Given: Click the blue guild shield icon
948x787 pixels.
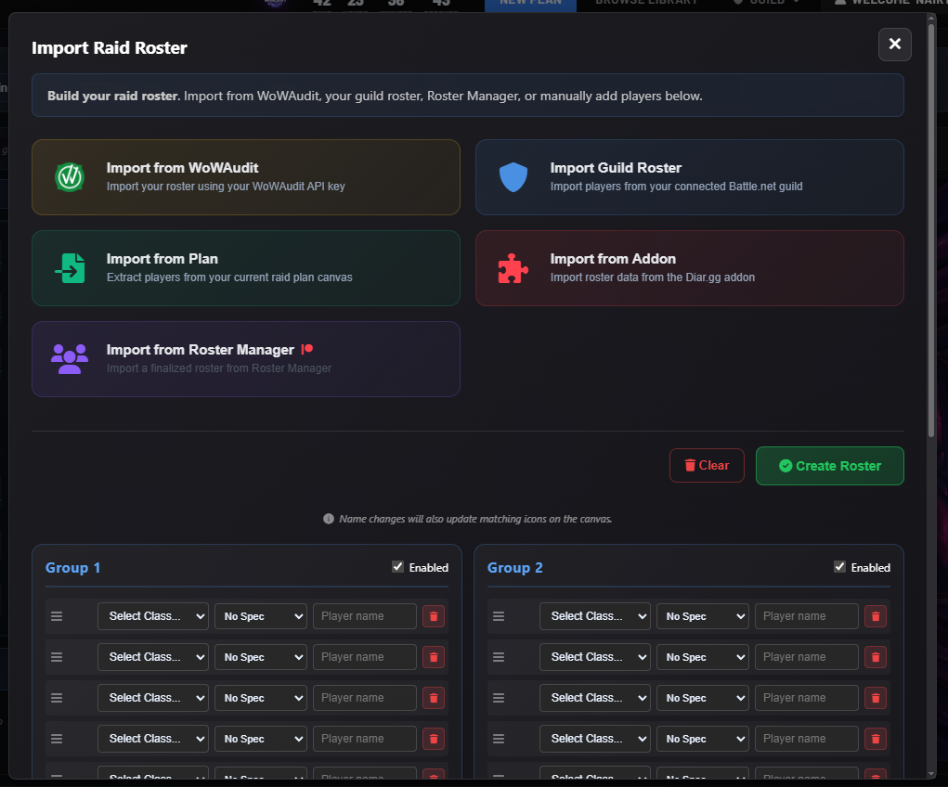Looking at the screenshot, I should [x=513, y=177].
